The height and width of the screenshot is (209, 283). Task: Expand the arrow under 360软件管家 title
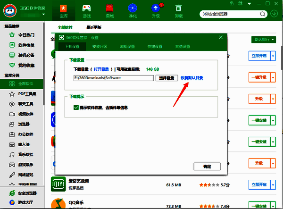(43, 15)
